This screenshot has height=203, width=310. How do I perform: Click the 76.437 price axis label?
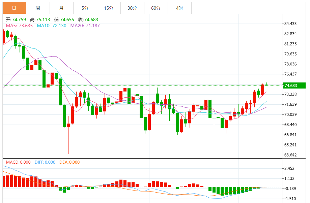click(x=290, y=74)
